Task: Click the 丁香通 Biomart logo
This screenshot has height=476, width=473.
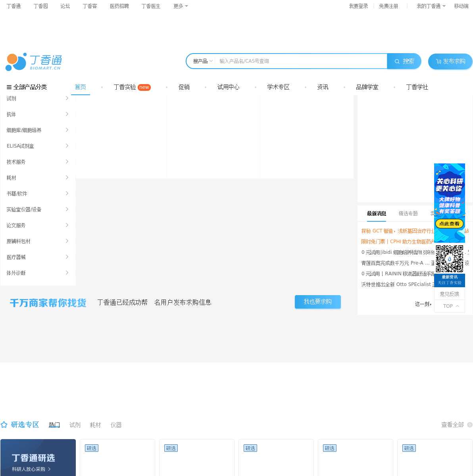Action: point(34,61)
